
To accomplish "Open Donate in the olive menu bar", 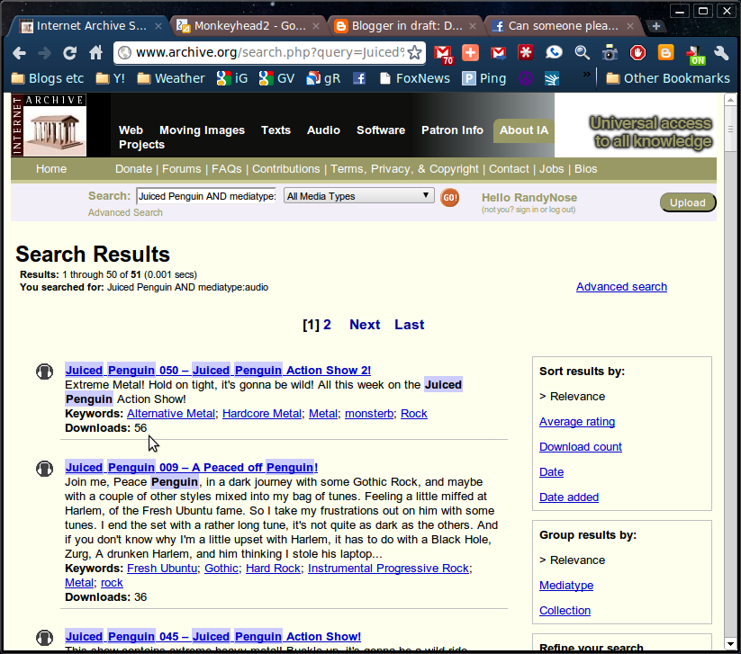I will [134, 169].
